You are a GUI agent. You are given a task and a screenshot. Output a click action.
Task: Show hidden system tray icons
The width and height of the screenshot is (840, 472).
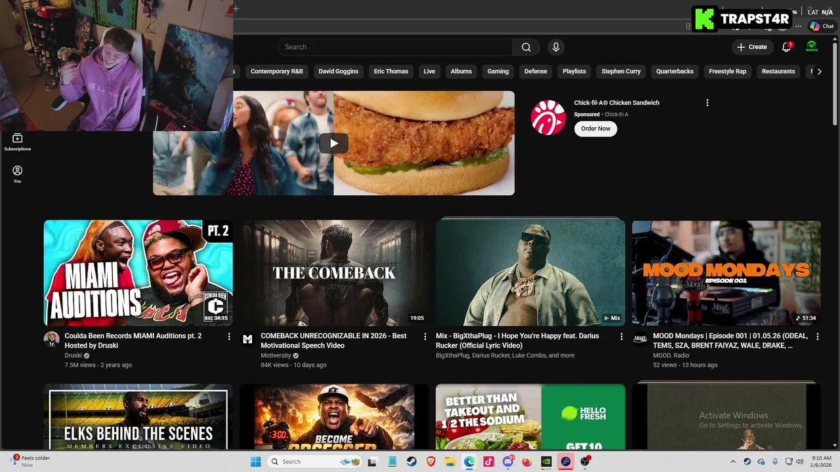[733, 462]
